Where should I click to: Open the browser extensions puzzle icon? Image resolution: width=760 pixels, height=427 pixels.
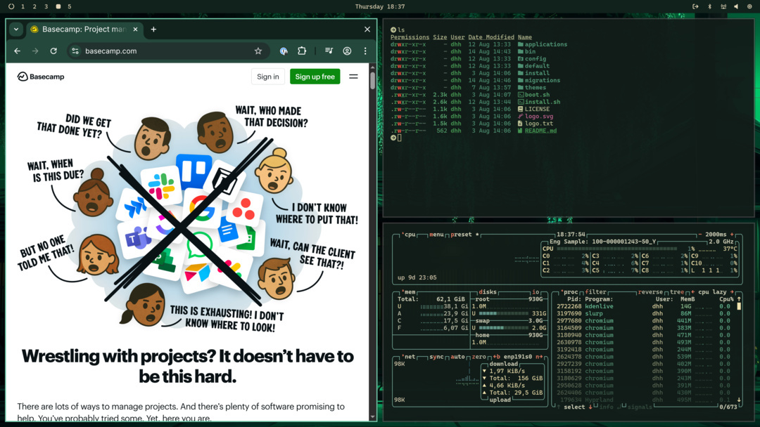click(301, 51)
